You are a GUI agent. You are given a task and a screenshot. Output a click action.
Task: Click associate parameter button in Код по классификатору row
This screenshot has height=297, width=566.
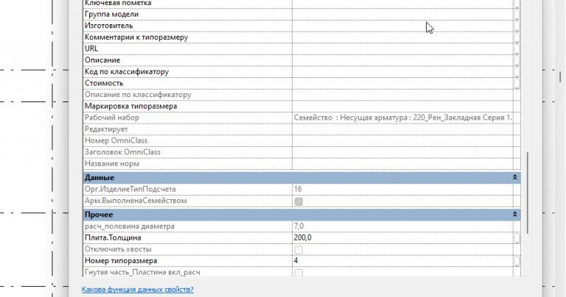pyautogui.click(x=517, y=72)
